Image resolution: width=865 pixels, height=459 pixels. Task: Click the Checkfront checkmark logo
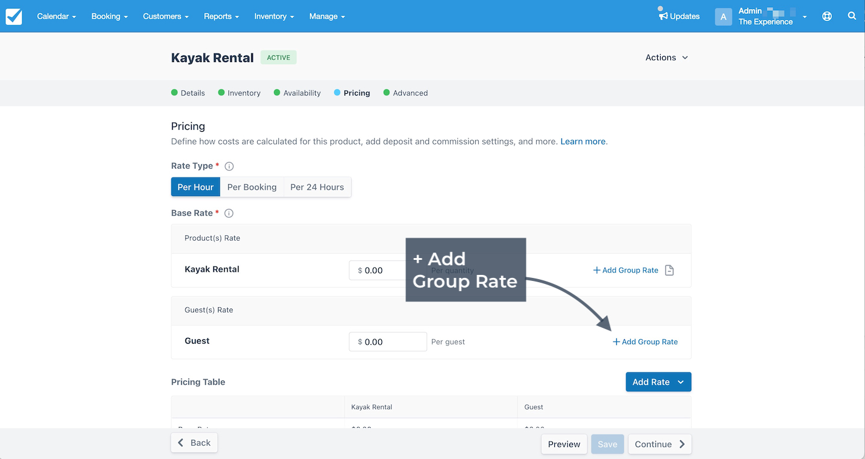pyautogui.click(x=14, y=16)
